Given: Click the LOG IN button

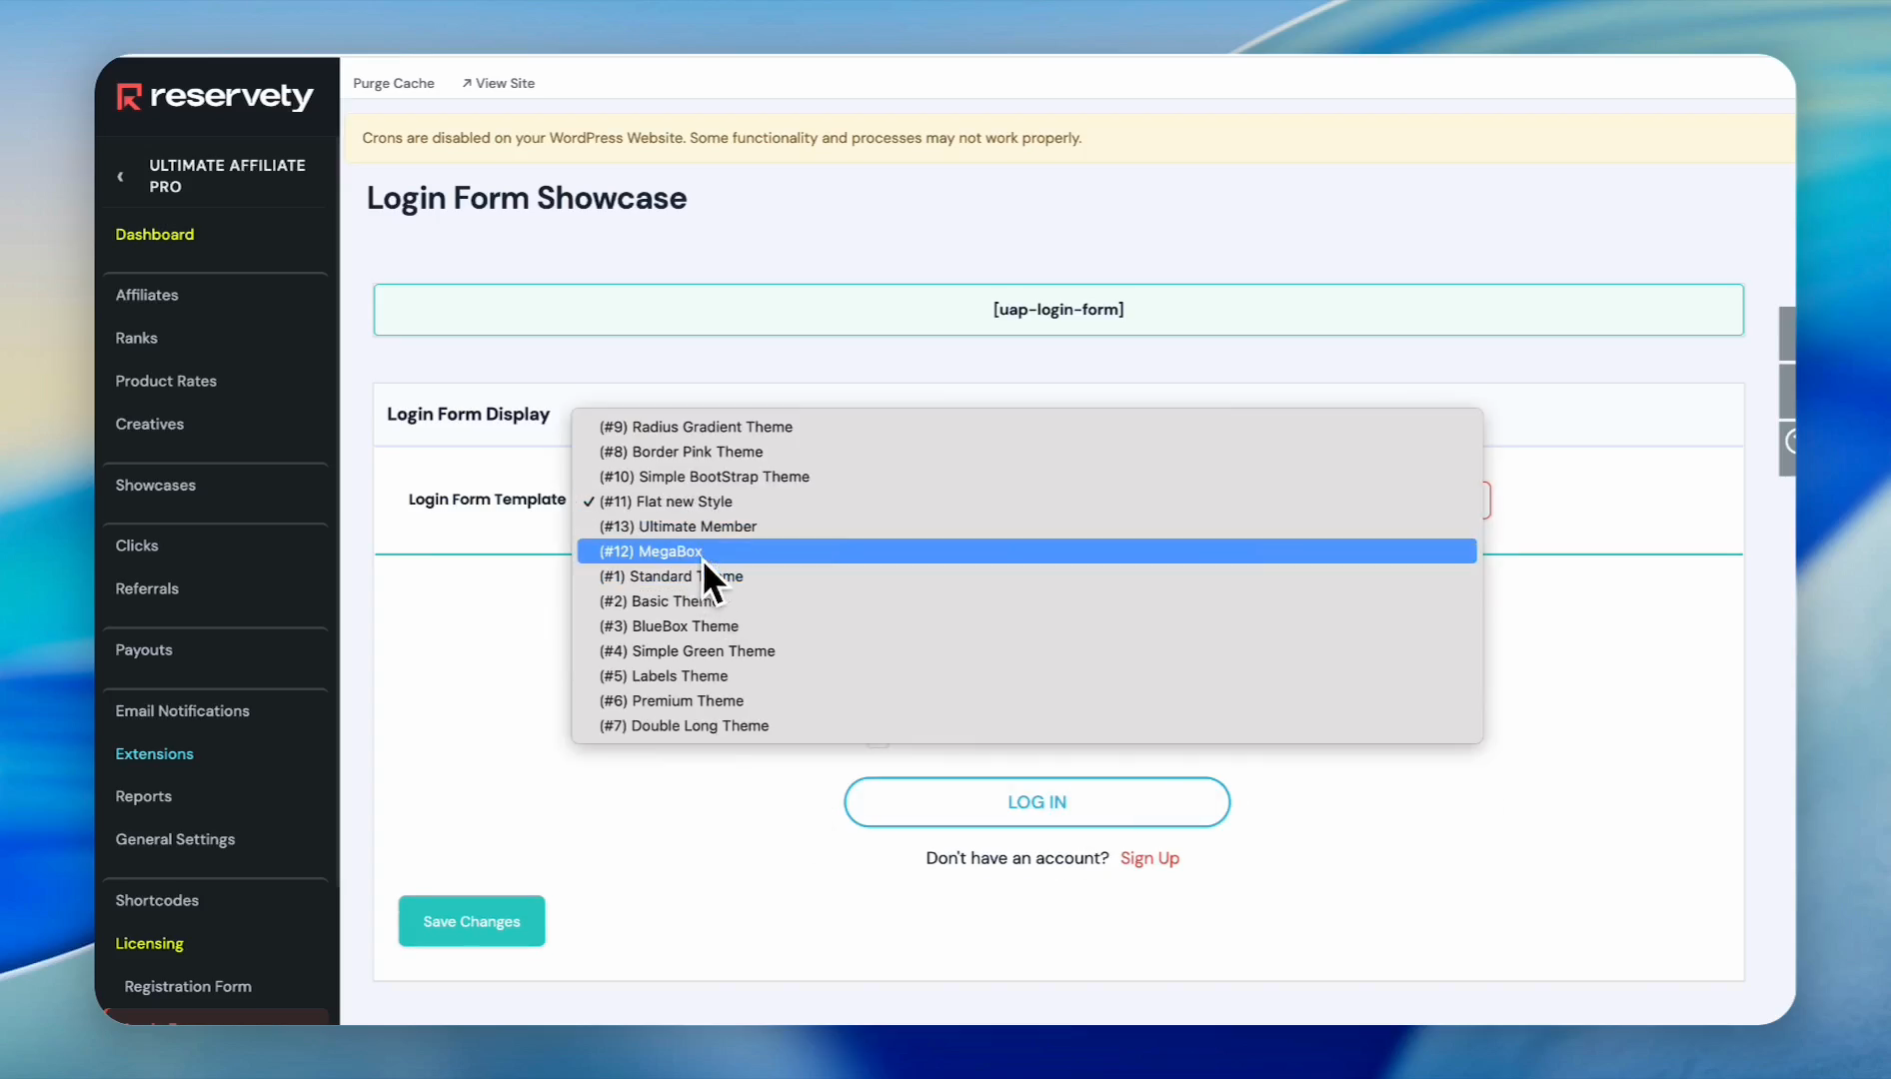Looking at the screenshot, I should click(x=1036, y=802).
